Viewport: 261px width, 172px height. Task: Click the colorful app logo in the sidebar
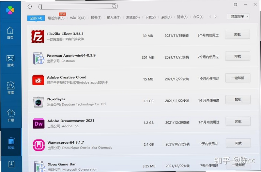pos(10,10)
